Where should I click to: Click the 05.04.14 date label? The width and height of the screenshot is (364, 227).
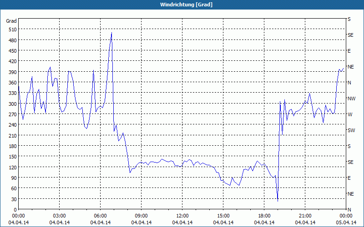[x=346, y=222]
